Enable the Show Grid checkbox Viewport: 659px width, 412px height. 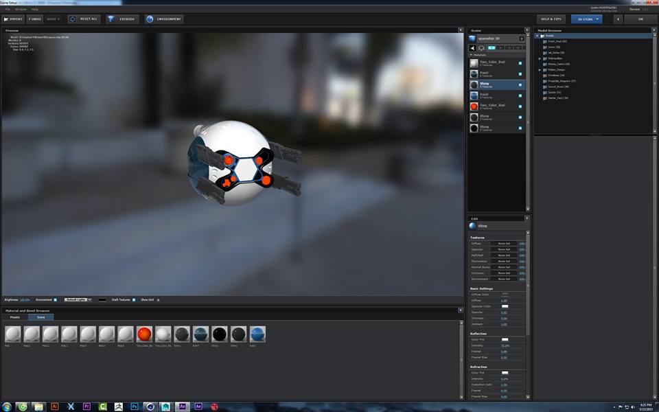click(x=159, y=299)
